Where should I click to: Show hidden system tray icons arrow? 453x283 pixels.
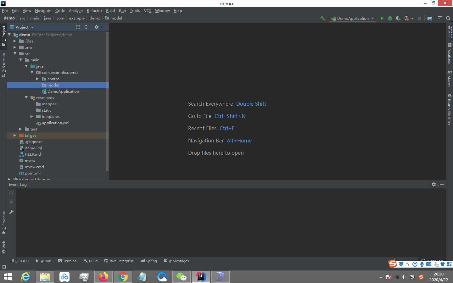point(381,277)
